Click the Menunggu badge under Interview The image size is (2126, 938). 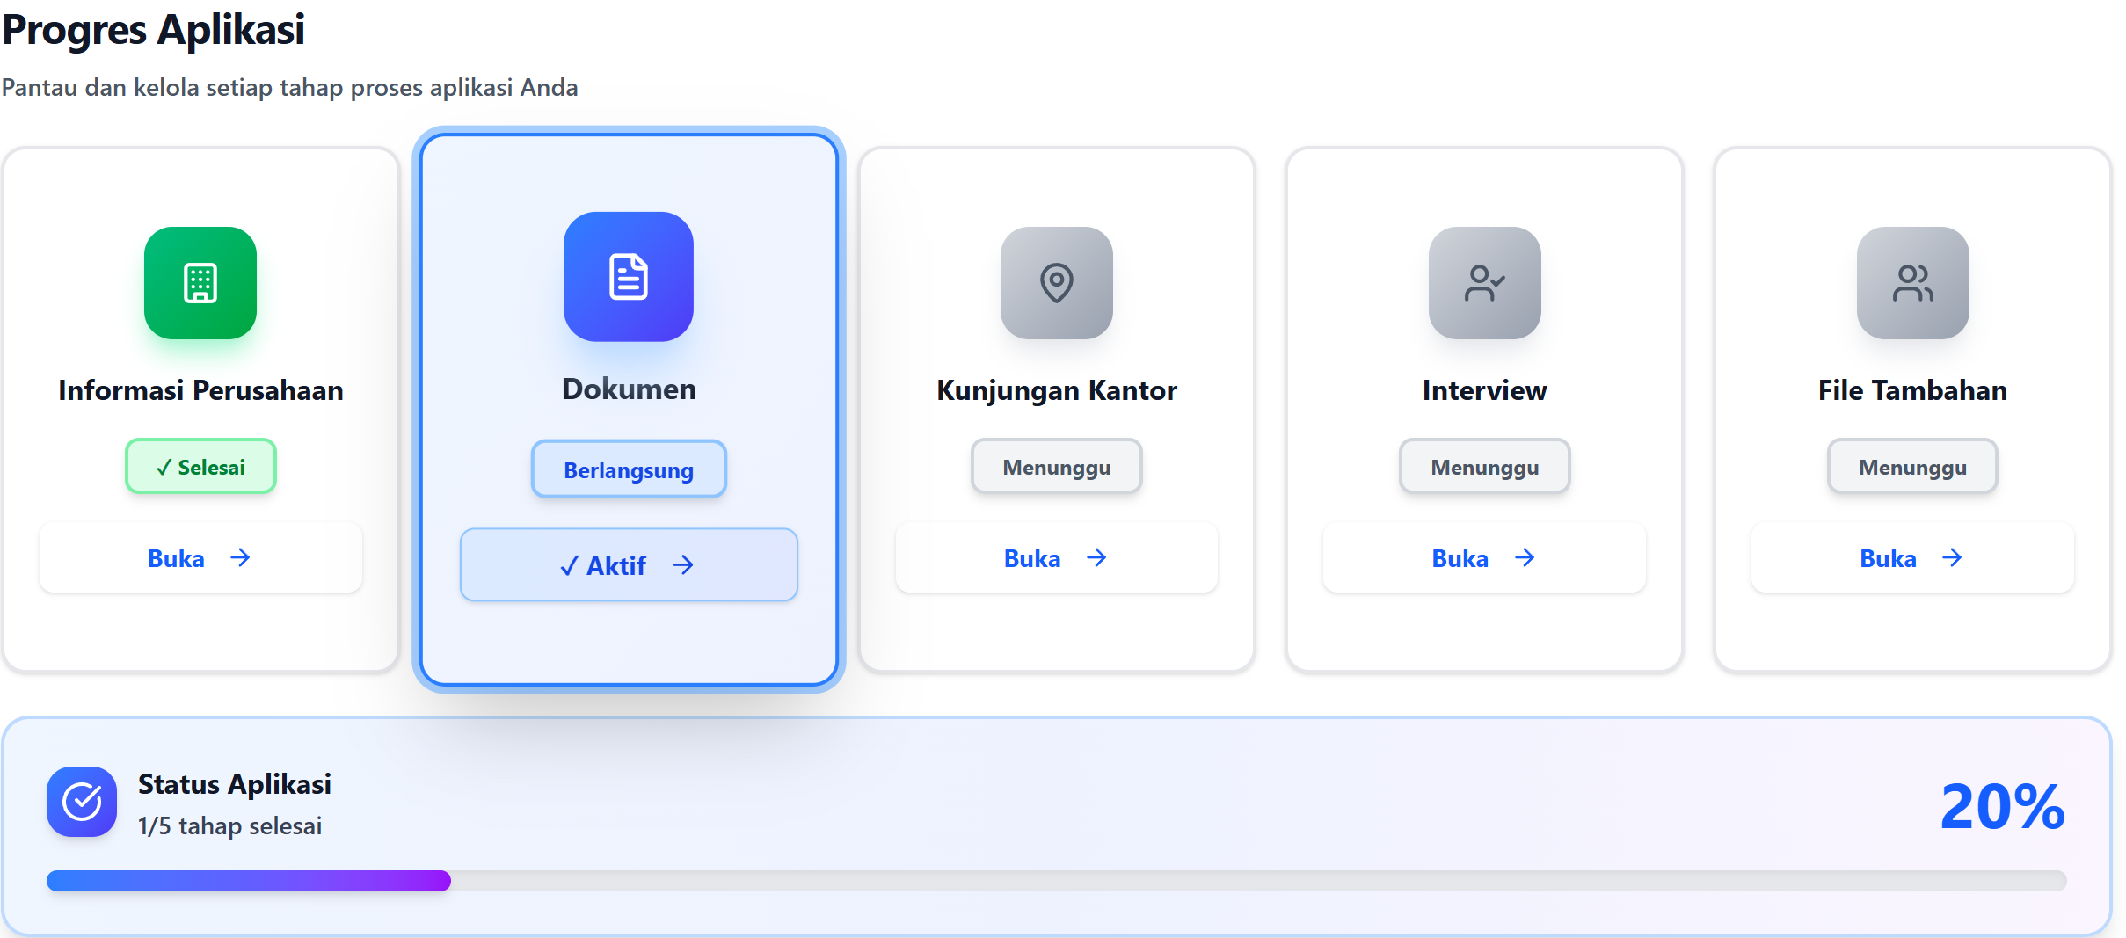pyautogui.click(x=1484, y=467)
